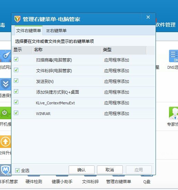Select the 文件粉碎(电脑管家) row name

(54, 70)
